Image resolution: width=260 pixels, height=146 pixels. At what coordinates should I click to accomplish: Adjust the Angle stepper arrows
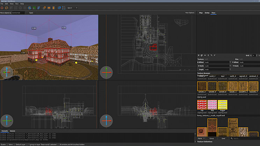[x=230, y=70]
